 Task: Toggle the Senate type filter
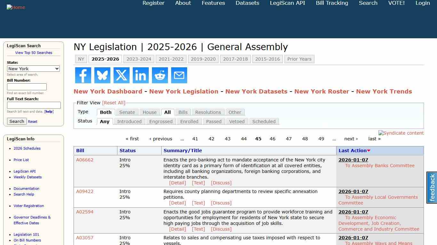click(127, 112)
